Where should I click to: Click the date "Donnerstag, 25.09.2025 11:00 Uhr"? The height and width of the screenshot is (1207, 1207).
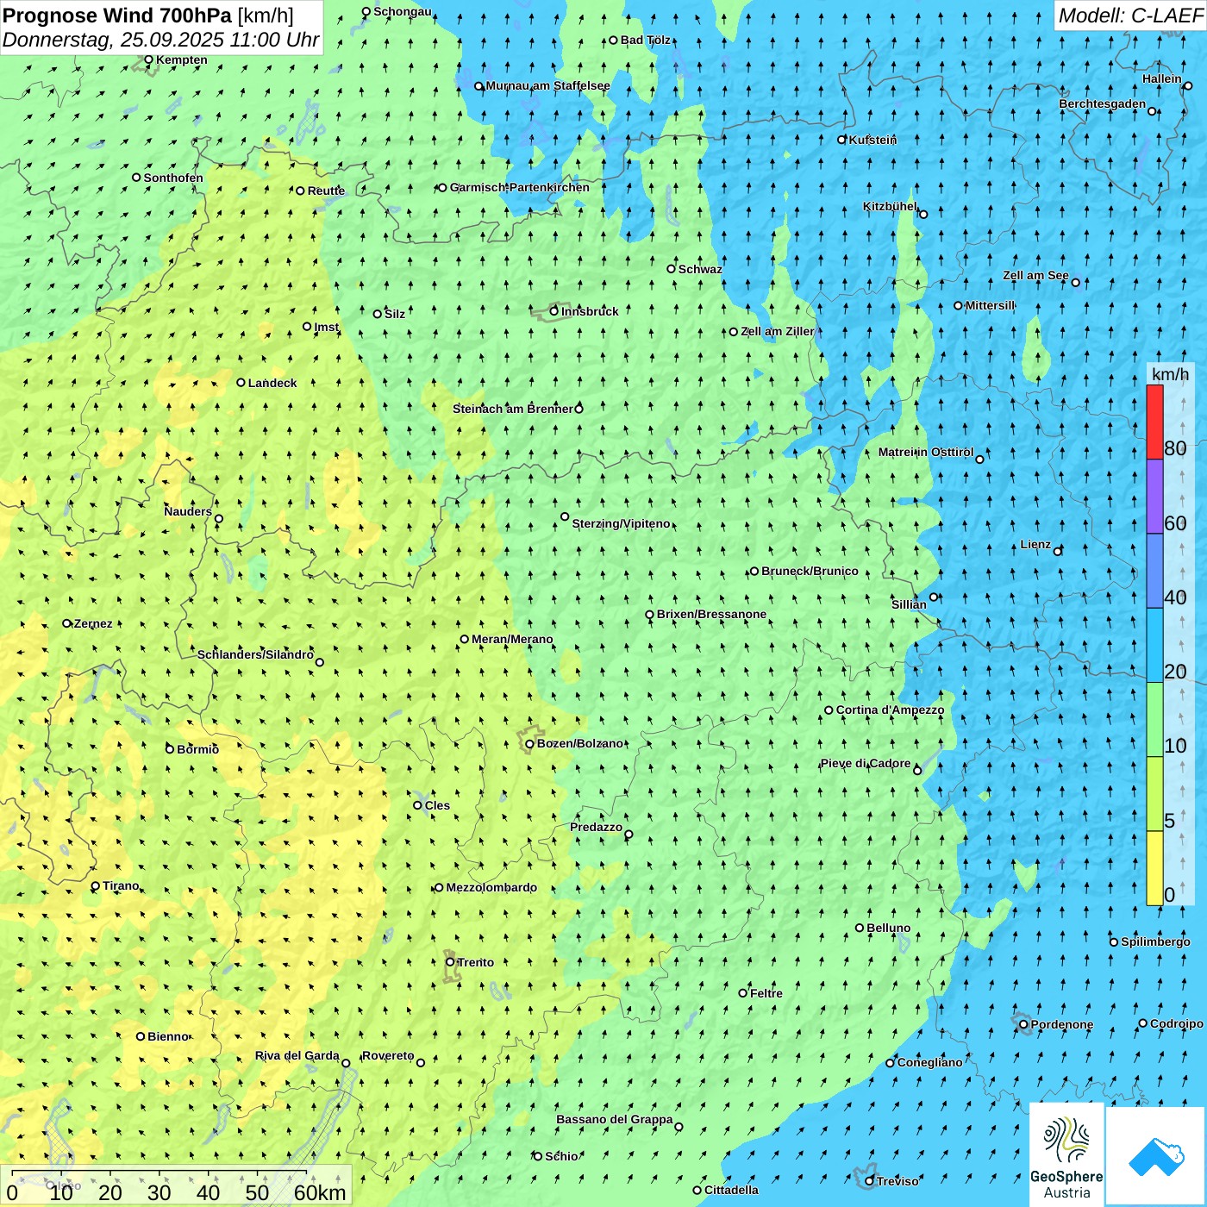point(161,40)
